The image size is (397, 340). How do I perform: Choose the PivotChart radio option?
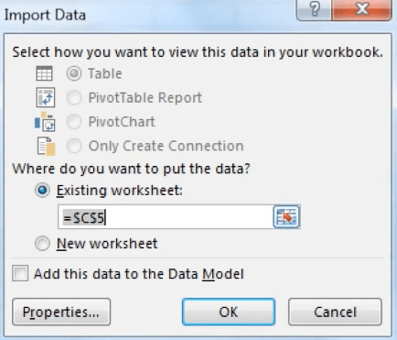(74, 122)
